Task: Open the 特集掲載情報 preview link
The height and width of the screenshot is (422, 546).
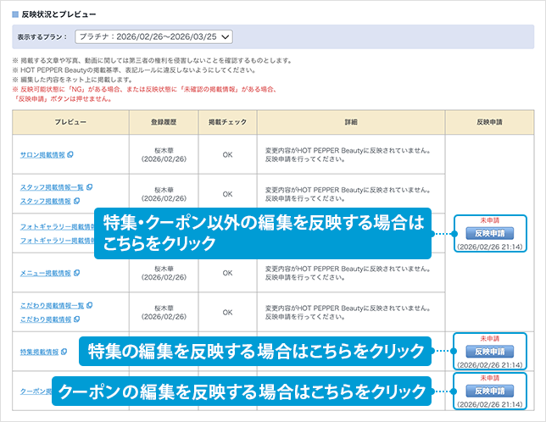Action: [40, 351]
